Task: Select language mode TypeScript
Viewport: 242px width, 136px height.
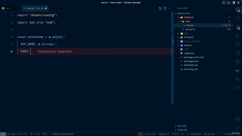Action: pyautogui.click(x=194, y=134)
